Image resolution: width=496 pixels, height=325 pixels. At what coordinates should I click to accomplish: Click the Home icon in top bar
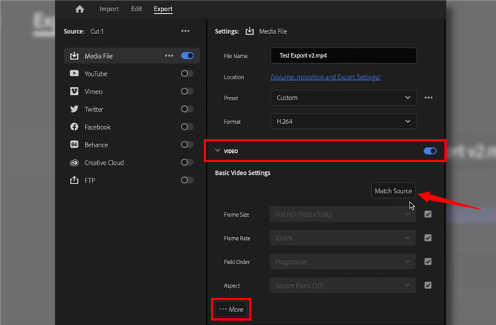79,9
